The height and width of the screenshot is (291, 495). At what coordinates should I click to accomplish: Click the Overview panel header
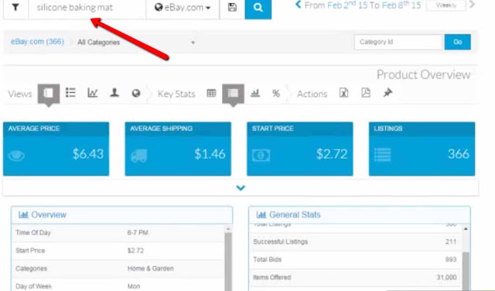(122, 215)
